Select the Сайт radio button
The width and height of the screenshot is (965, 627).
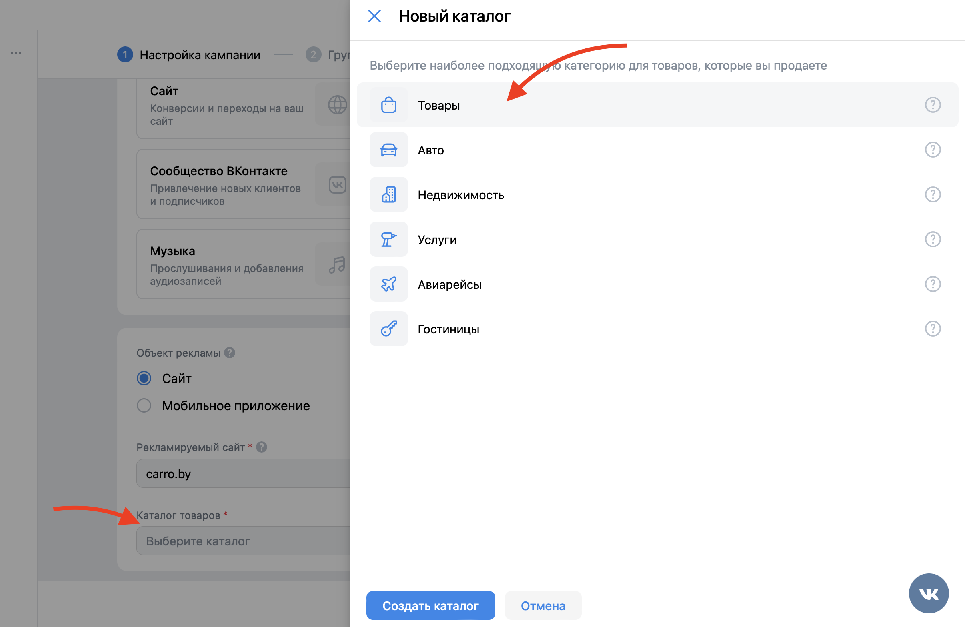(x=144, y=378)
